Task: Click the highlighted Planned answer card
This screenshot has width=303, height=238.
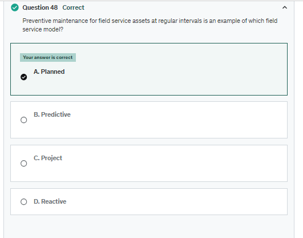Action: [x=149, y=69]
